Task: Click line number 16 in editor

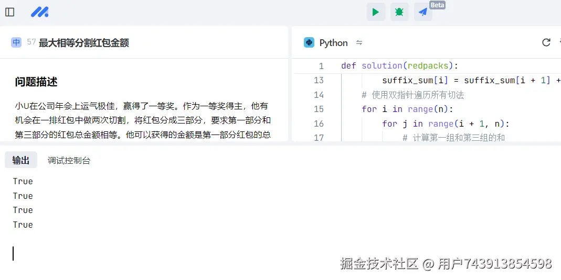Action: [x=319, y=124]
